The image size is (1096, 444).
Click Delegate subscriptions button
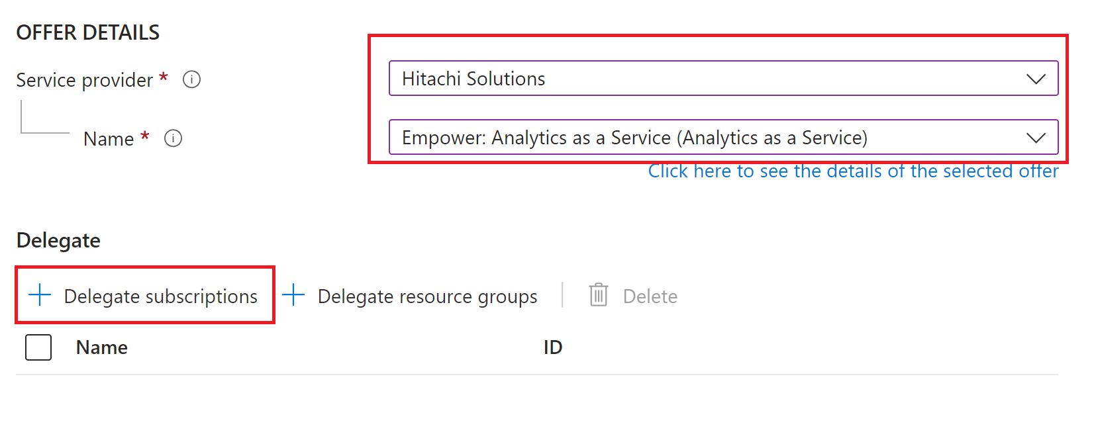(144, 296)
